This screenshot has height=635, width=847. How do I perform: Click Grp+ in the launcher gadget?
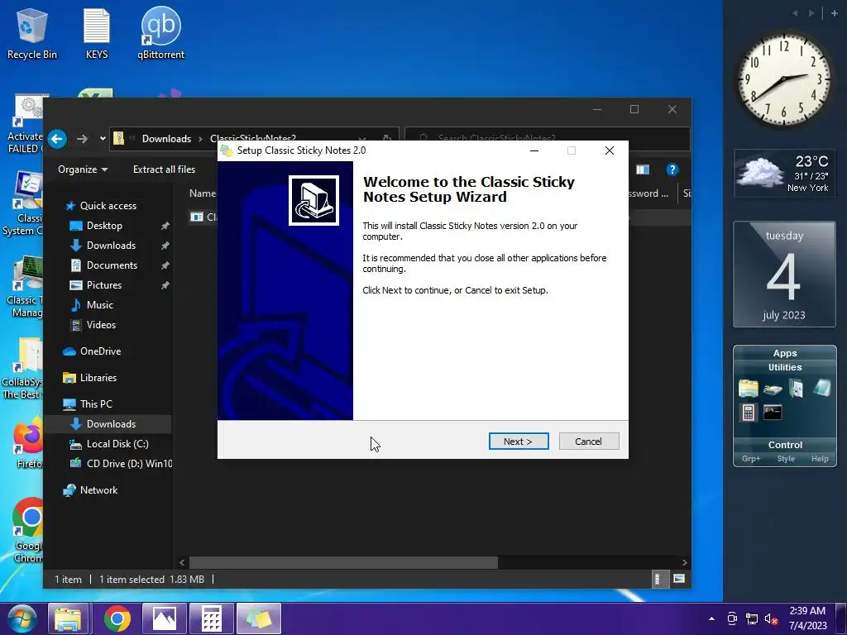[751, 458]
